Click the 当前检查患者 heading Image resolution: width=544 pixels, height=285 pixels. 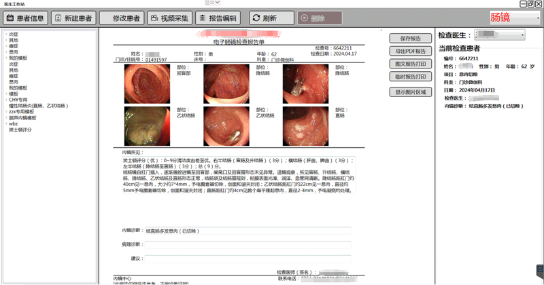coord(460,48)
